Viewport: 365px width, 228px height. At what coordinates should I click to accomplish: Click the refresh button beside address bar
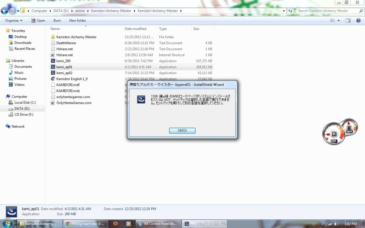[290, 11]
